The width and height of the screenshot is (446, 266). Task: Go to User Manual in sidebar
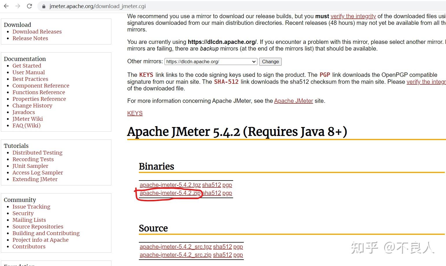coord(29,72)
